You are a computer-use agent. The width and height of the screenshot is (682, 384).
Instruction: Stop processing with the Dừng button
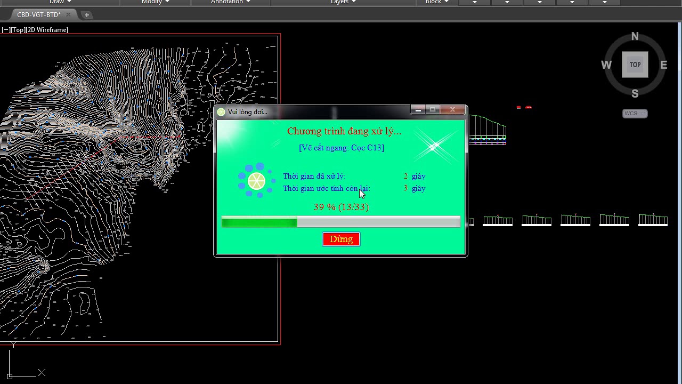click(341, 239)
